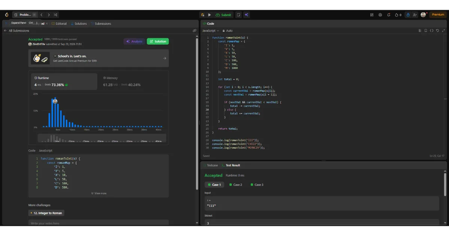Reset code with the undo icon
The image size is (449, 236).
click(x=437, y=31)
